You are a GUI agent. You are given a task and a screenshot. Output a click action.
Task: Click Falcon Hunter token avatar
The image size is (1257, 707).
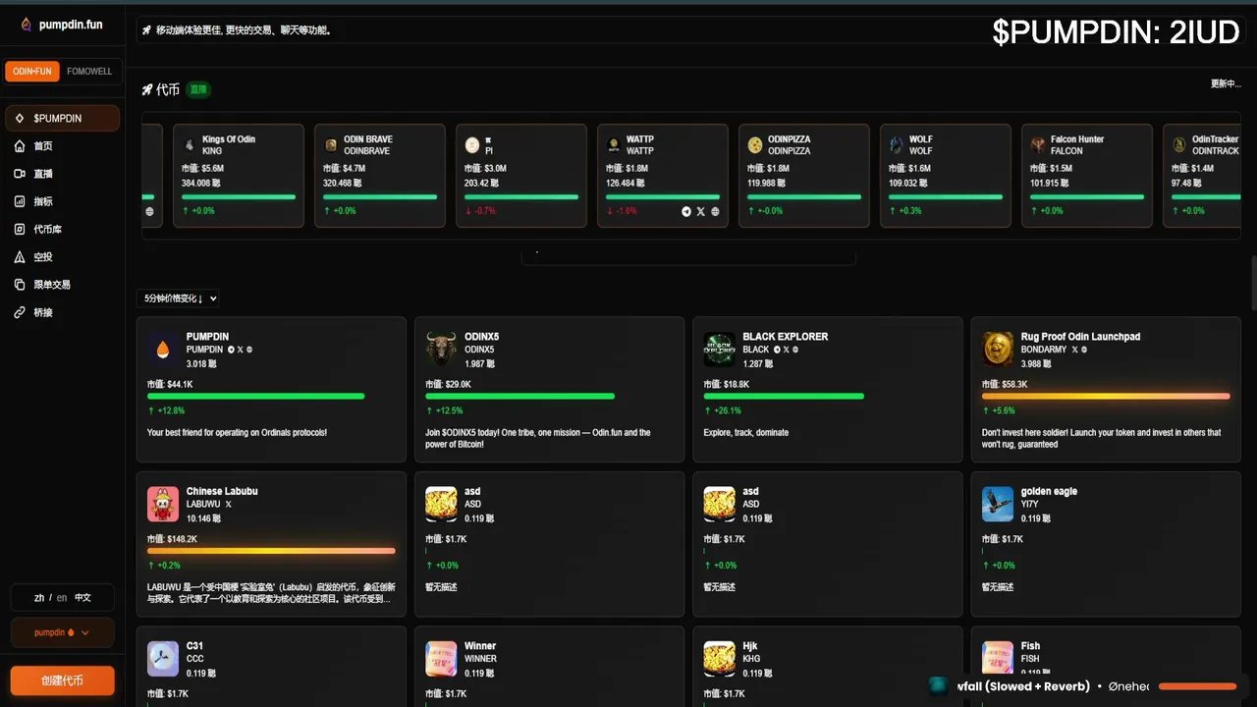point(1037,144)
